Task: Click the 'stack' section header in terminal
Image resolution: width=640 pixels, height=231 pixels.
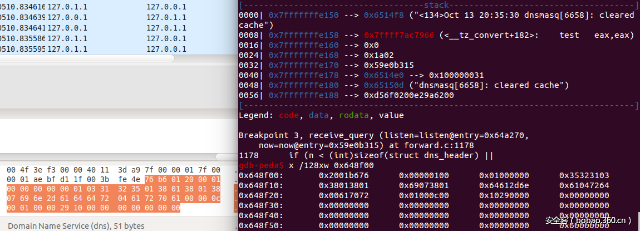Action: (x=436, y=5)
